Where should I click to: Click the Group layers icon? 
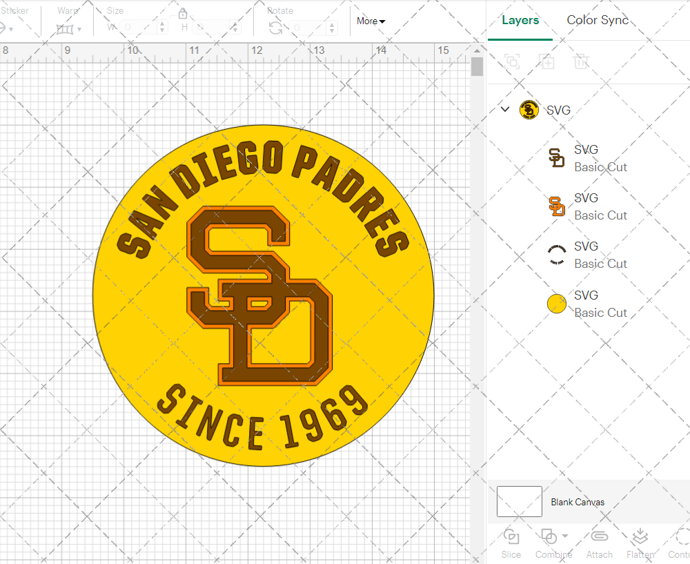tap(512, 61)
